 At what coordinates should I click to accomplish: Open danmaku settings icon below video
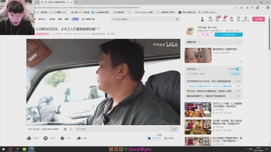[71, 129]
